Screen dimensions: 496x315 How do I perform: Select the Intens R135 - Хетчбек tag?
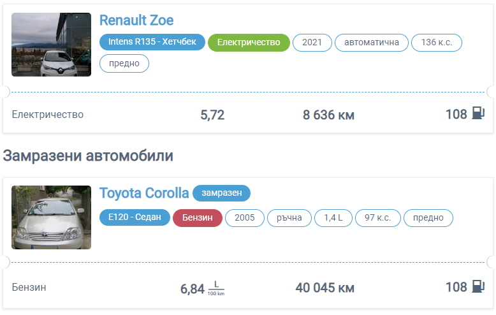(x=152, y=42)
